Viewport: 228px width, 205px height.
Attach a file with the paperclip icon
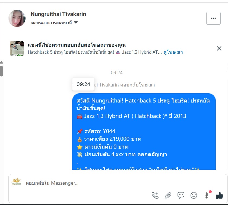168,195
